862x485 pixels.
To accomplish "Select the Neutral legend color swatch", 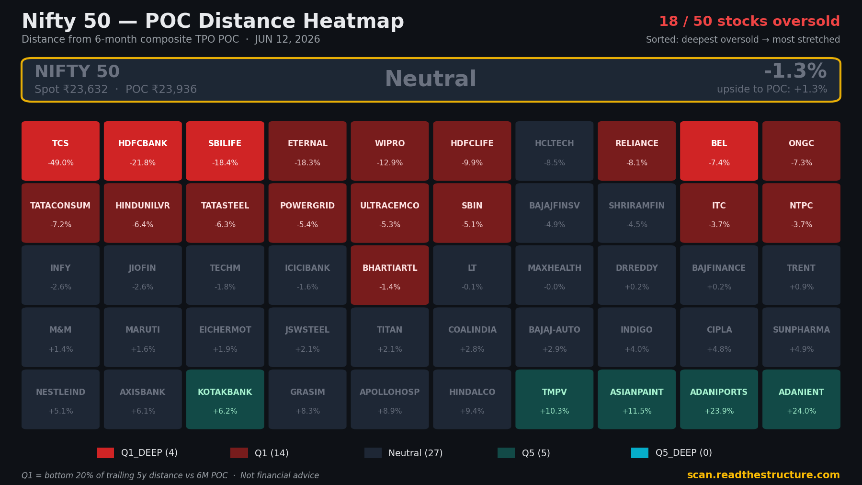I will pyautogui.click(x=373, y=453).
